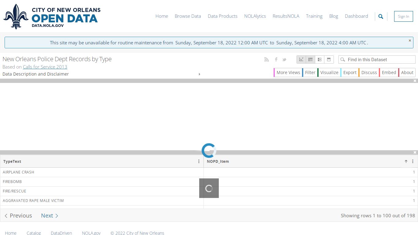
Task: Toggle the chart view button
Action: [301, 59]
